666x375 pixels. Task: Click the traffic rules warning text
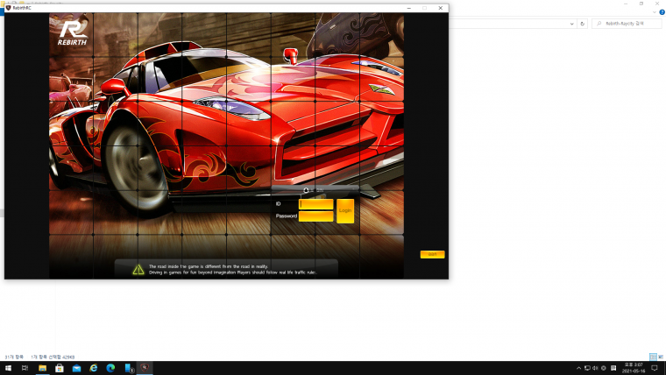click(233, 269)
